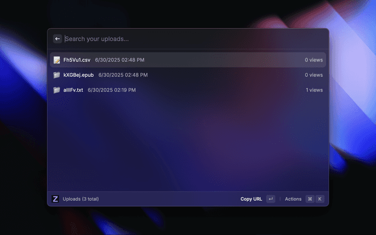Click the Z extension logo icon
376x235 pixels.
(x=55, y=199)
